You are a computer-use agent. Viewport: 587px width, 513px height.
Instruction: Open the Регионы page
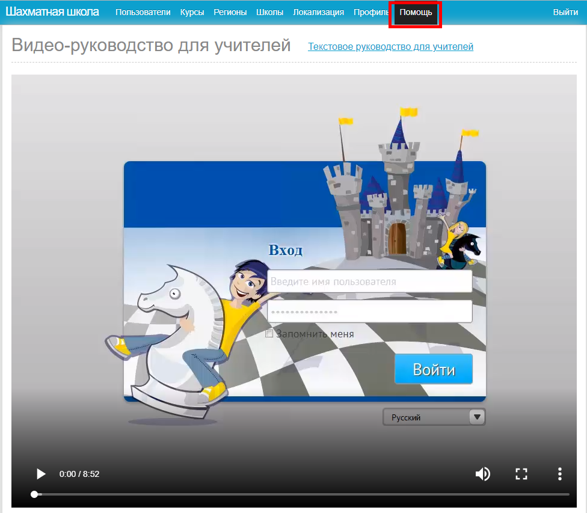(x=230, y=13)
